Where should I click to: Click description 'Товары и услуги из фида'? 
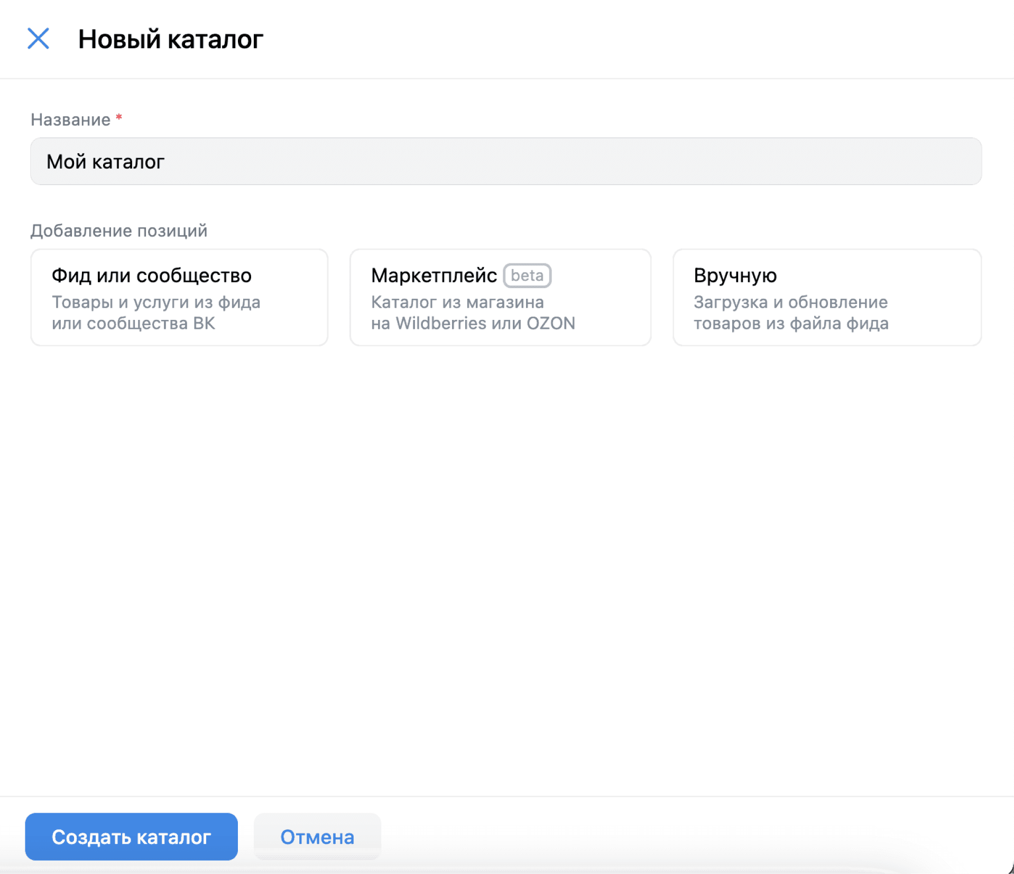tap(156, 302)
